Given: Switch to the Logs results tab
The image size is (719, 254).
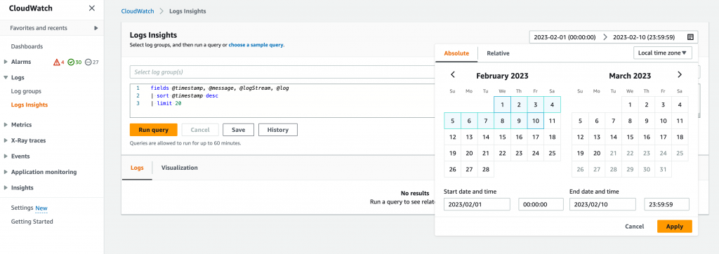Looking at the screenshot, I should coord(137,168).
